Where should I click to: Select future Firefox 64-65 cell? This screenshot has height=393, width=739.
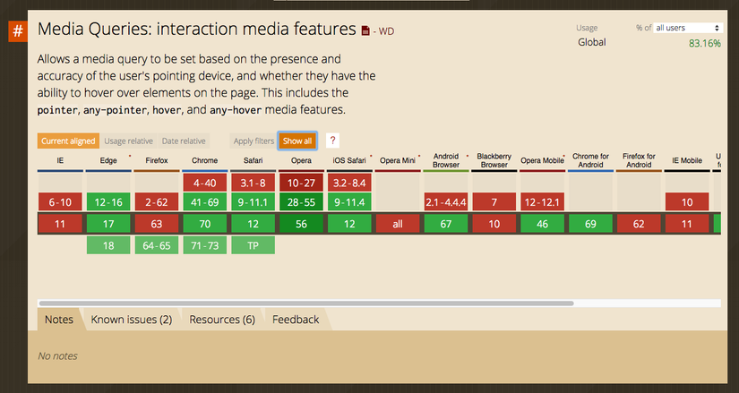pyautogui.click(x=157, y=245)
